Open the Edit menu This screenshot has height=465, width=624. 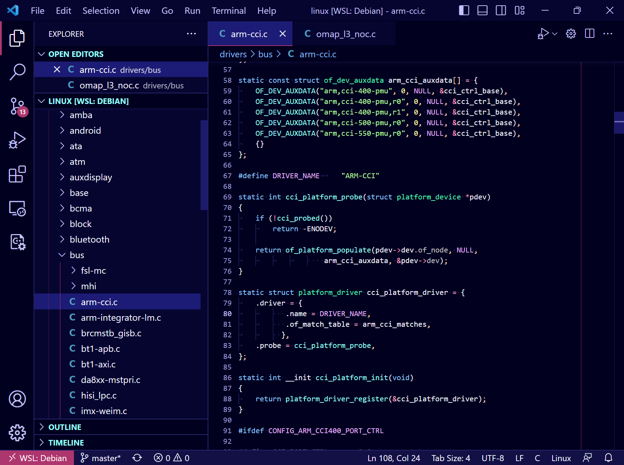(x=64, y=11)
